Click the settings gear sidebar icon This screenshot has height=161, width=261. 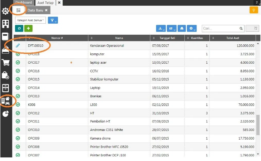[x=6, y=11]
